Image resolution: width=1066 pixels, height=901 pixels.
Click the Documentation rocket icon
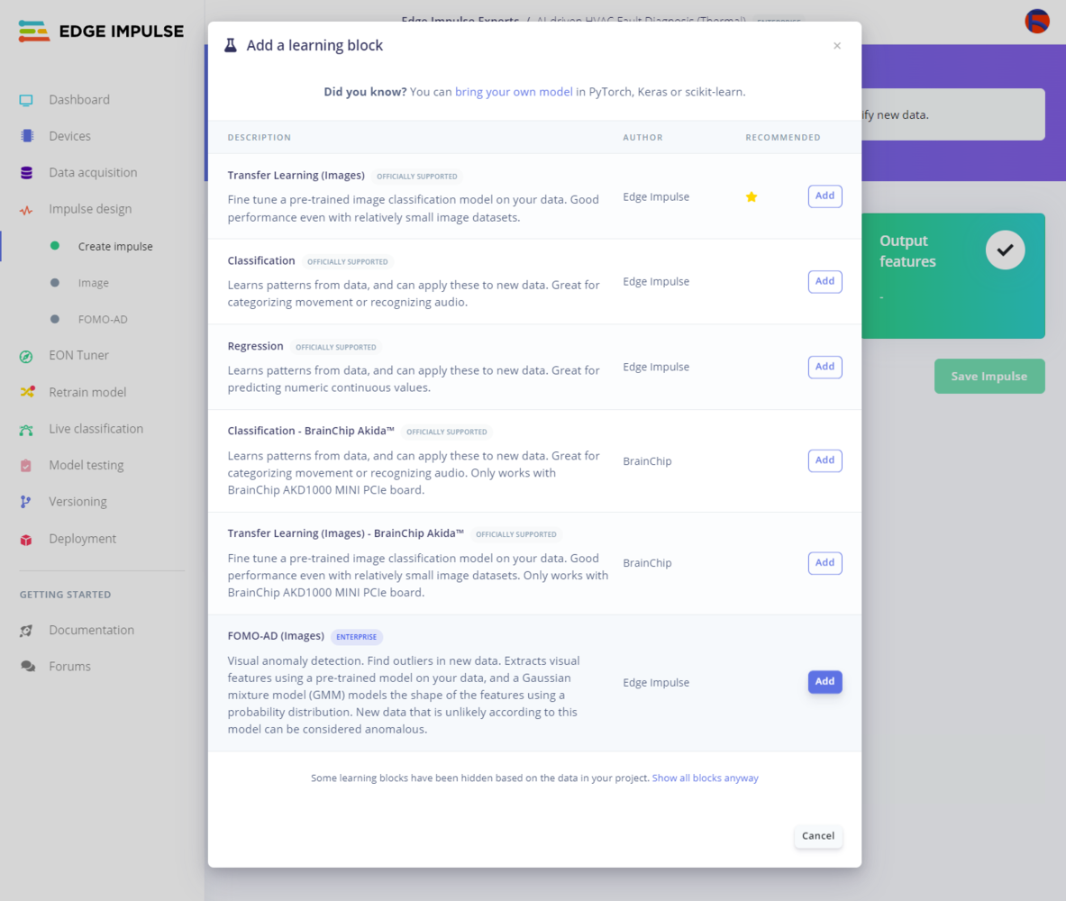click(26, 631)
